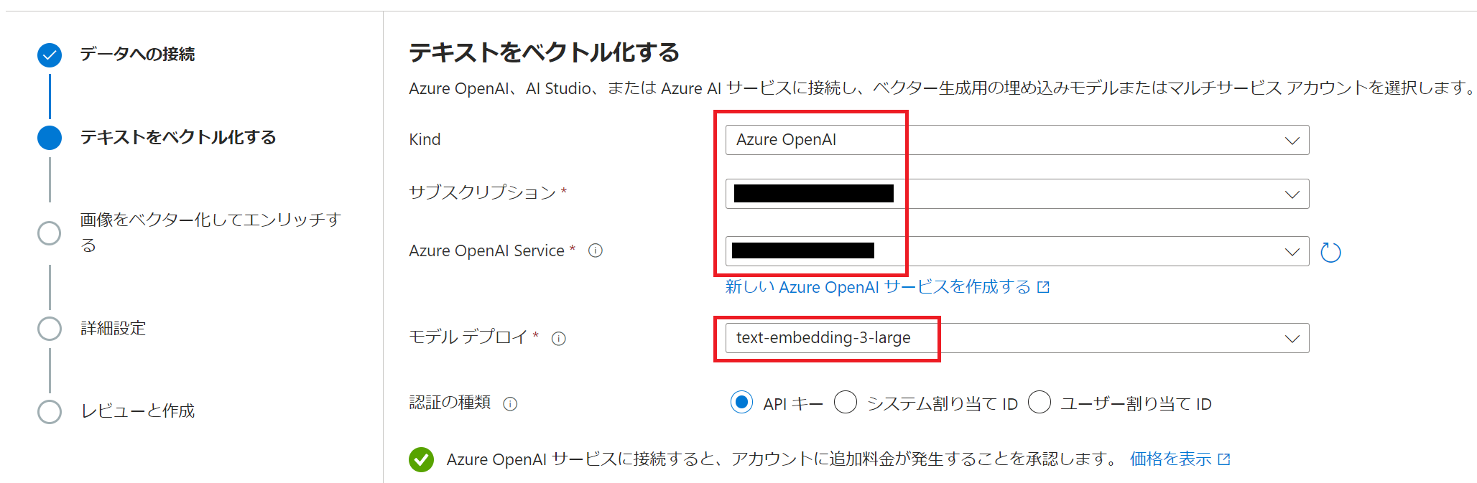Click the additional charges acknowledgment sentence
Viewport: 1477px width, 483px height.
click(x=782, y=459)
